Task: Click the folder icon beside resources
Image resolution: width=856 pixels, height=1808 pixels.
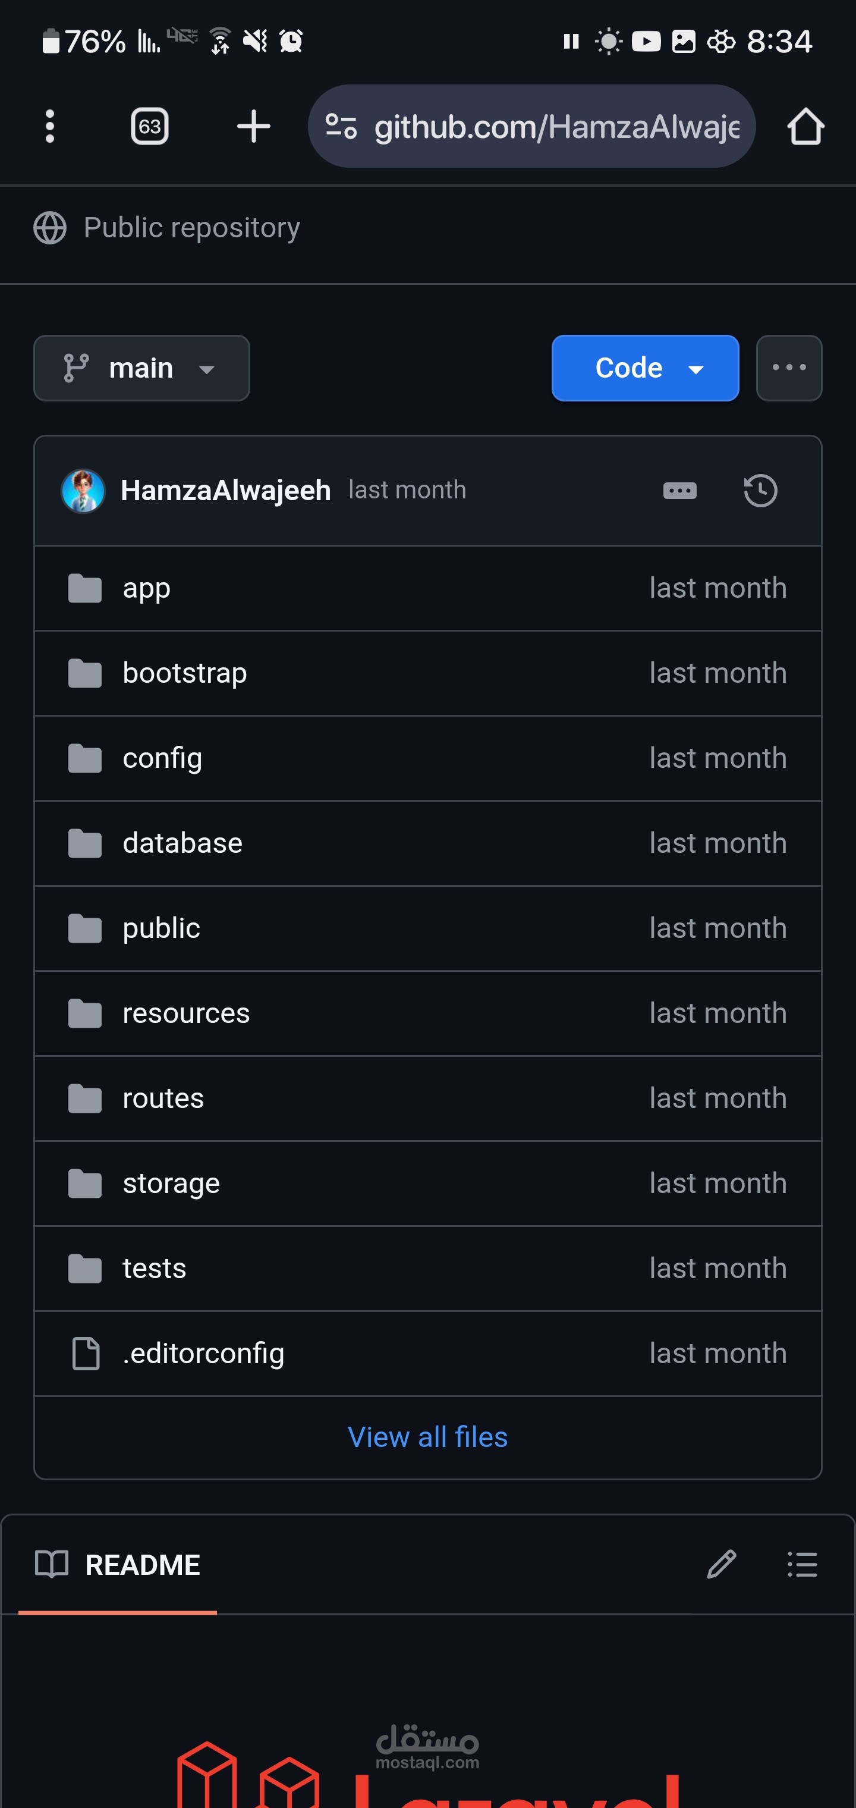Action: click(85, 1013)
